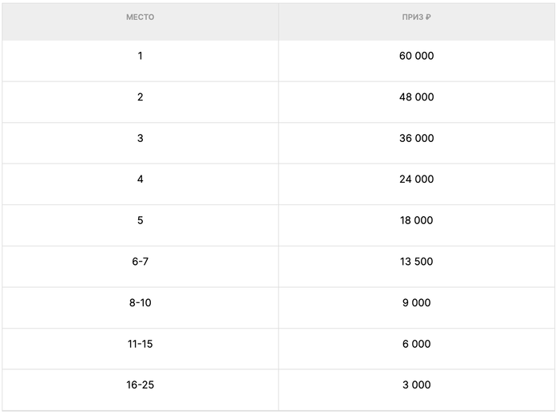Select place 3 cell
The height and width of the screenshot is (414, 559).
(140, 138)
